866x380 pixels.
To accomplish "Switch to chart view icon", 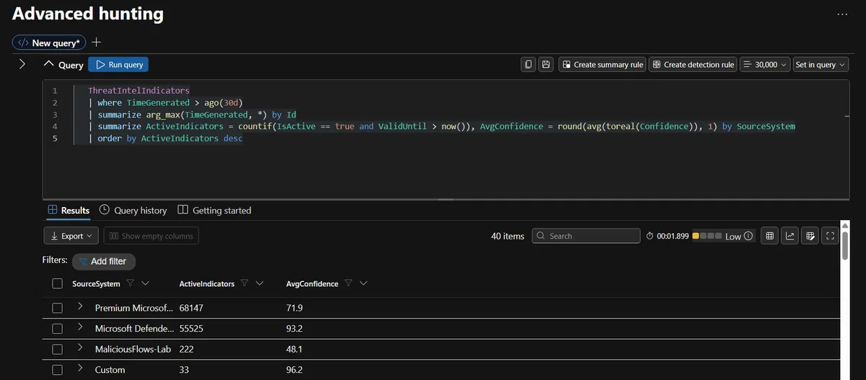I will [790, 236].
